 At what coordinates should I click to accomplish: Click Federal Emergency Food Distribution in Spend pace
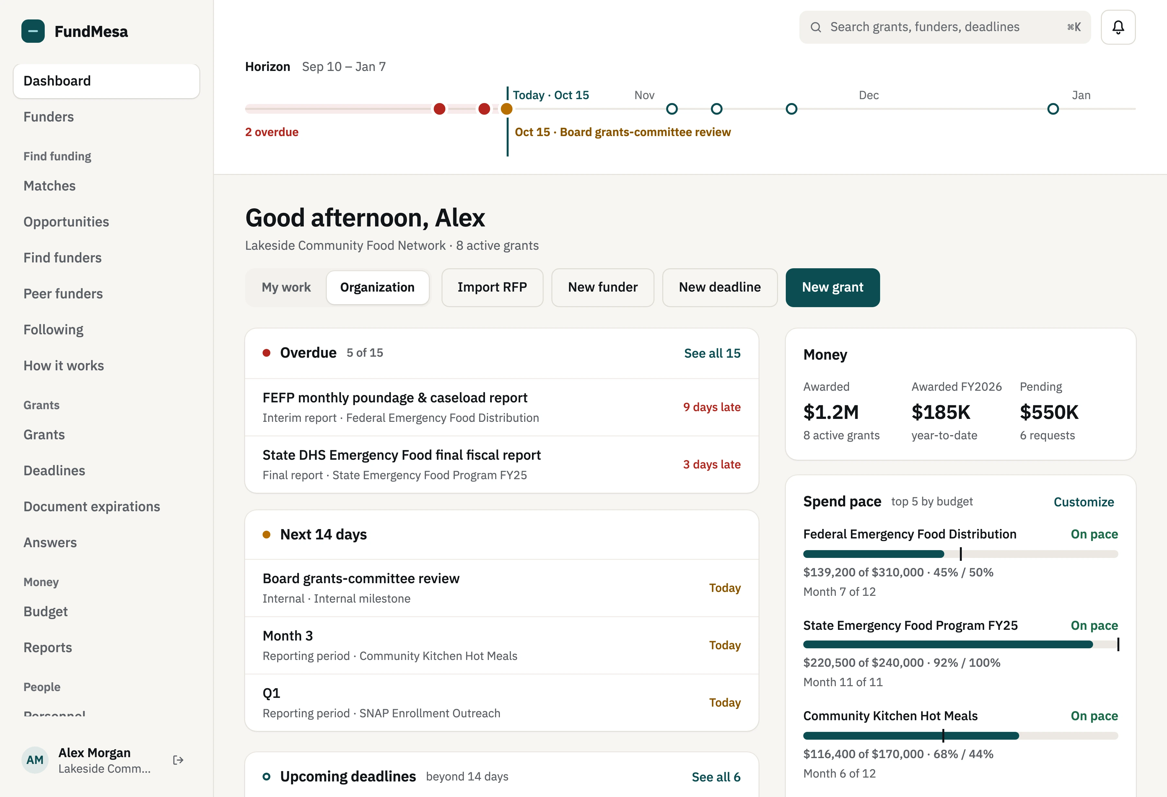[909, 534]
